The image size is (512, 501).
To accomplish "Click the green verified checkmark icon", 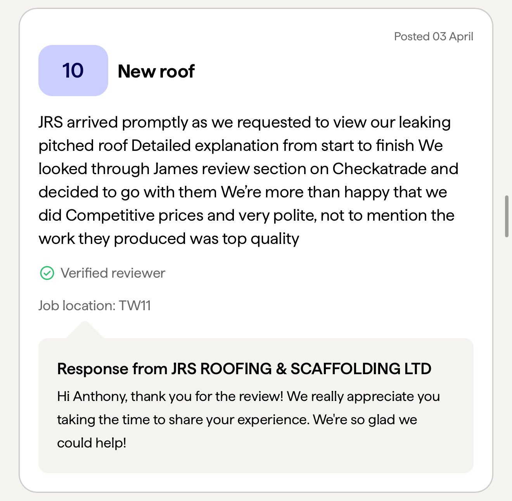I will pyautogui.click(x=47, y=273).
